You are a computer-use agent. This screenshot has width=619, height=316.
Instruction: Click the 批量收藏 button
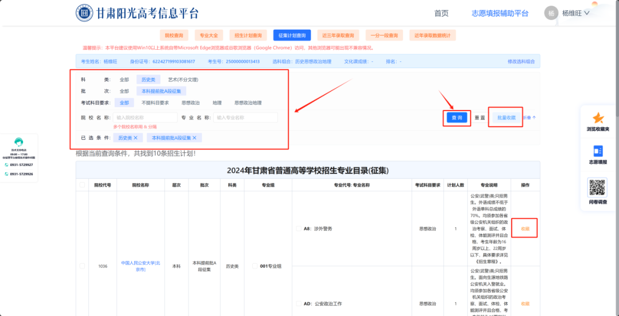point(506,117)
